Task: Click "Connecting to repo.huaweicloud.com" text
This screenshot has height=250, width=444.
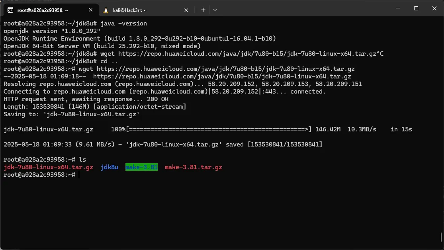Action: 64,92
